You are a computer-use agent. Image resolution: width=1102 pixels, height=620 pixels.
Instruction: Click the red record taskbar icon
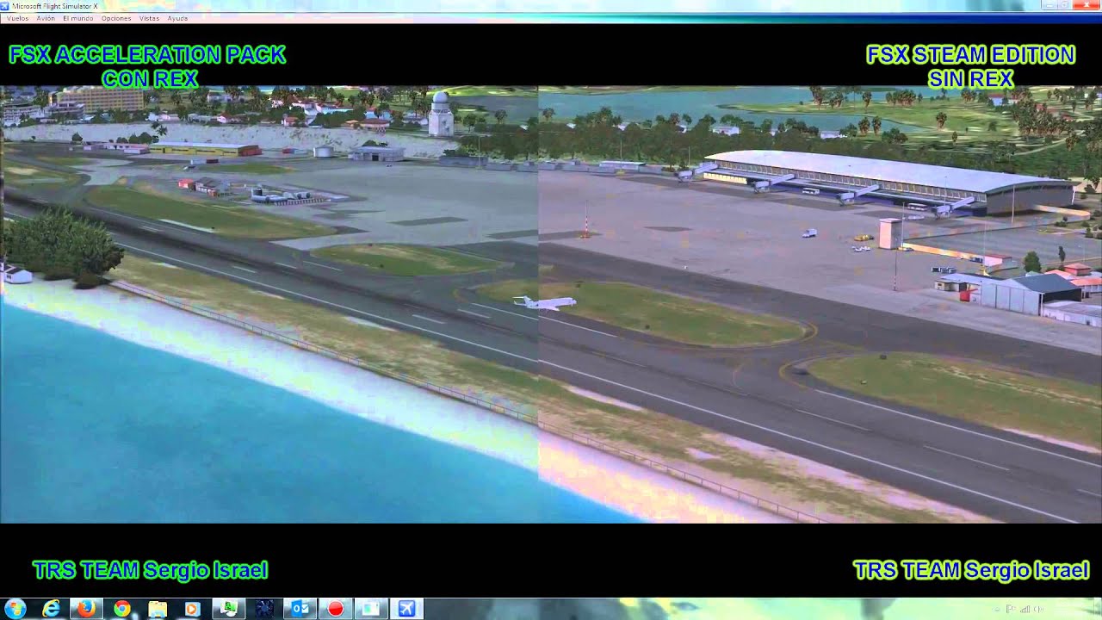pyautogui.click(x=335, y=609)
